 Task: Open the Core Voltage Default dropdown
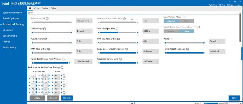coord(84,31)
